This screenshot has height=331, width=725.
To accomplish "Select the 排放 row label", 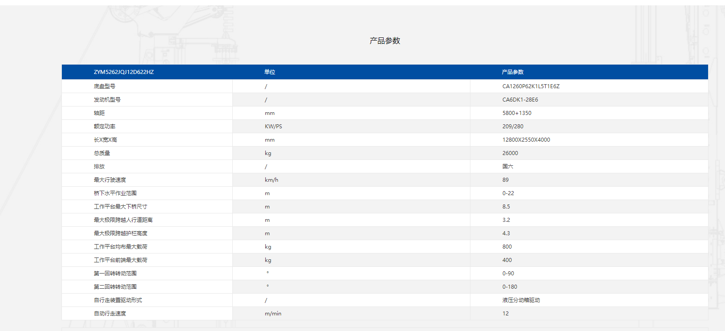I will [x=99, y=167].
